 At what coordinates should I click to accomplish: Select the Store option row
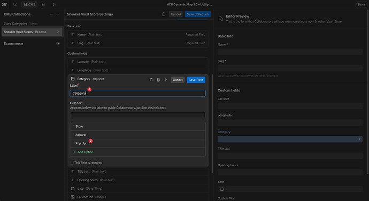[x=137, y=126]
